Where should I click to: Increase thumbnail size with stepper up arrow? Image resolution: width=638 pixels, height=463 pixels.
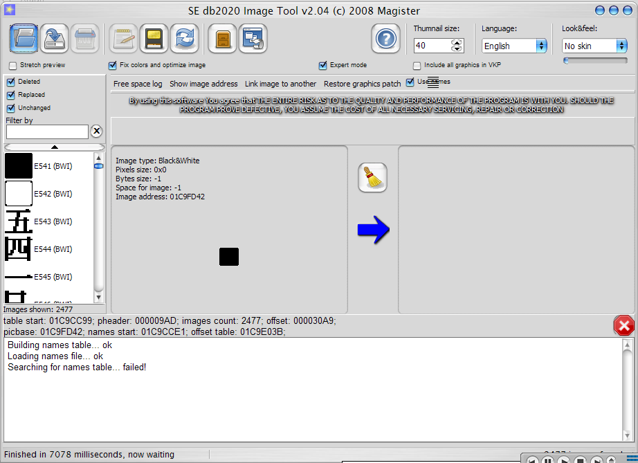[457, 42]
